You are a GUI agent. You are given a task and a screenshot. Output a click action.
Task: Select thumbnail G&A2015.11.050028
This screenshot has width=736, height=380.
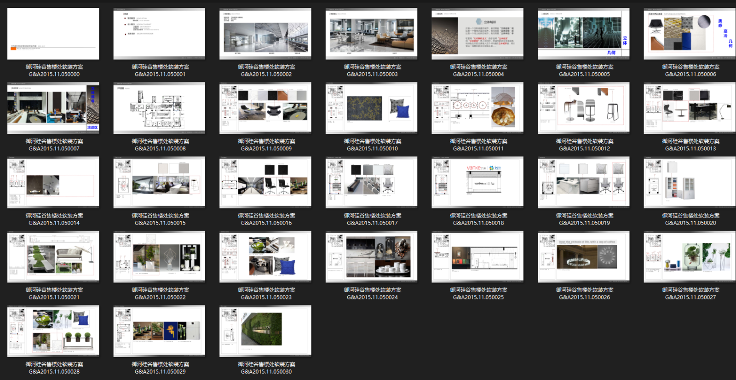click(53, 331)
